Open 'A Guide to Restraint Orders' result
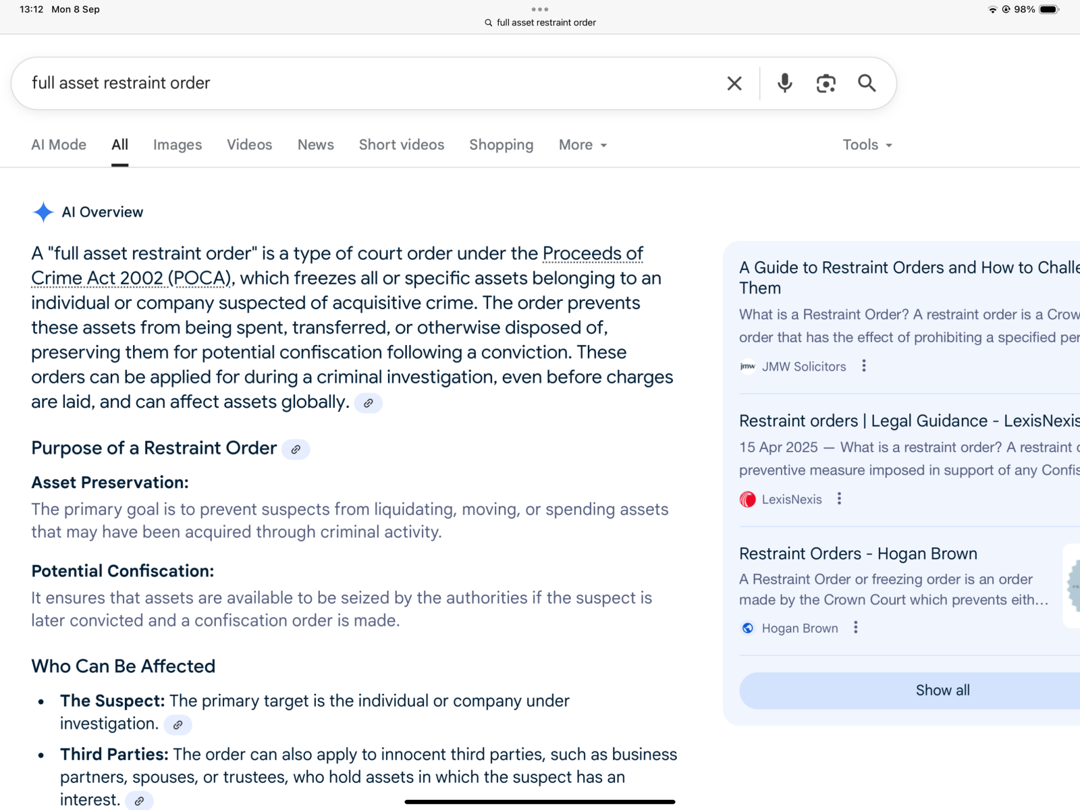 (909, 277)
